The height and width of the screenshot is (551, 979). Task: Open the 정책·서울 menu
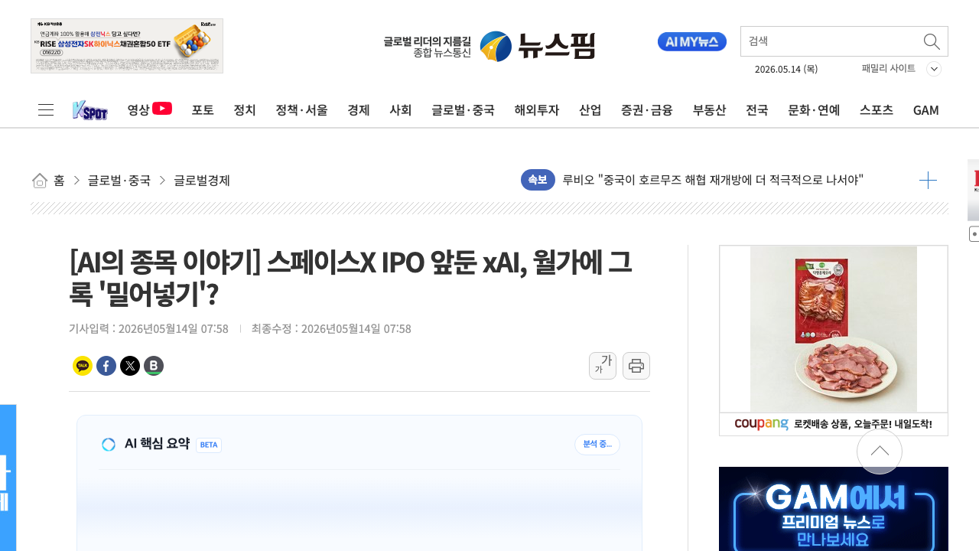point(302,110)
